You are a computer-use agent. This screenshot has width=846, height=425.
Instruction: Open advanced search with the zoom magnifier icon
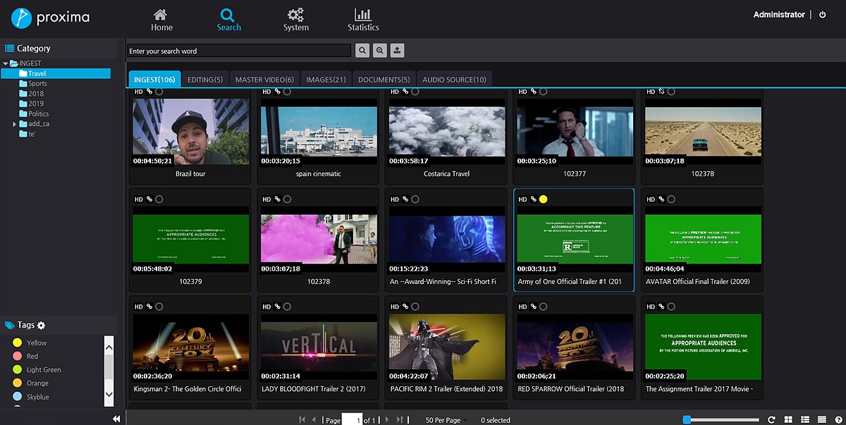(x=380, y=51)
